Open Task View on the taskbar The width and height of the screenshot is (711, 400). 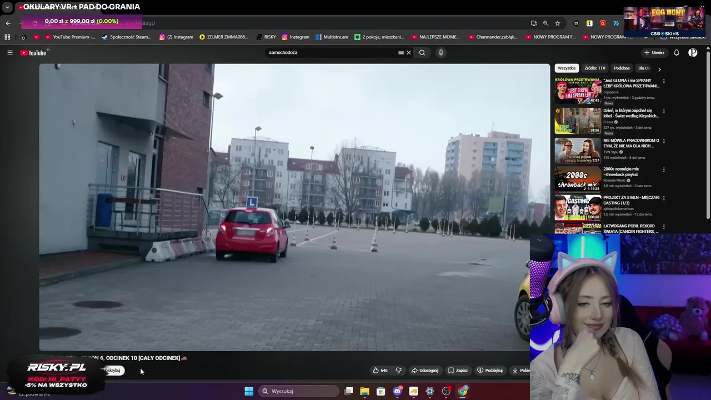point(348,391)
